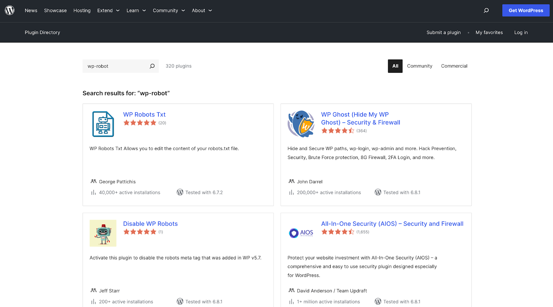Open My favorites
Screen dimensions: 553x307
click(x=489, y=32)
